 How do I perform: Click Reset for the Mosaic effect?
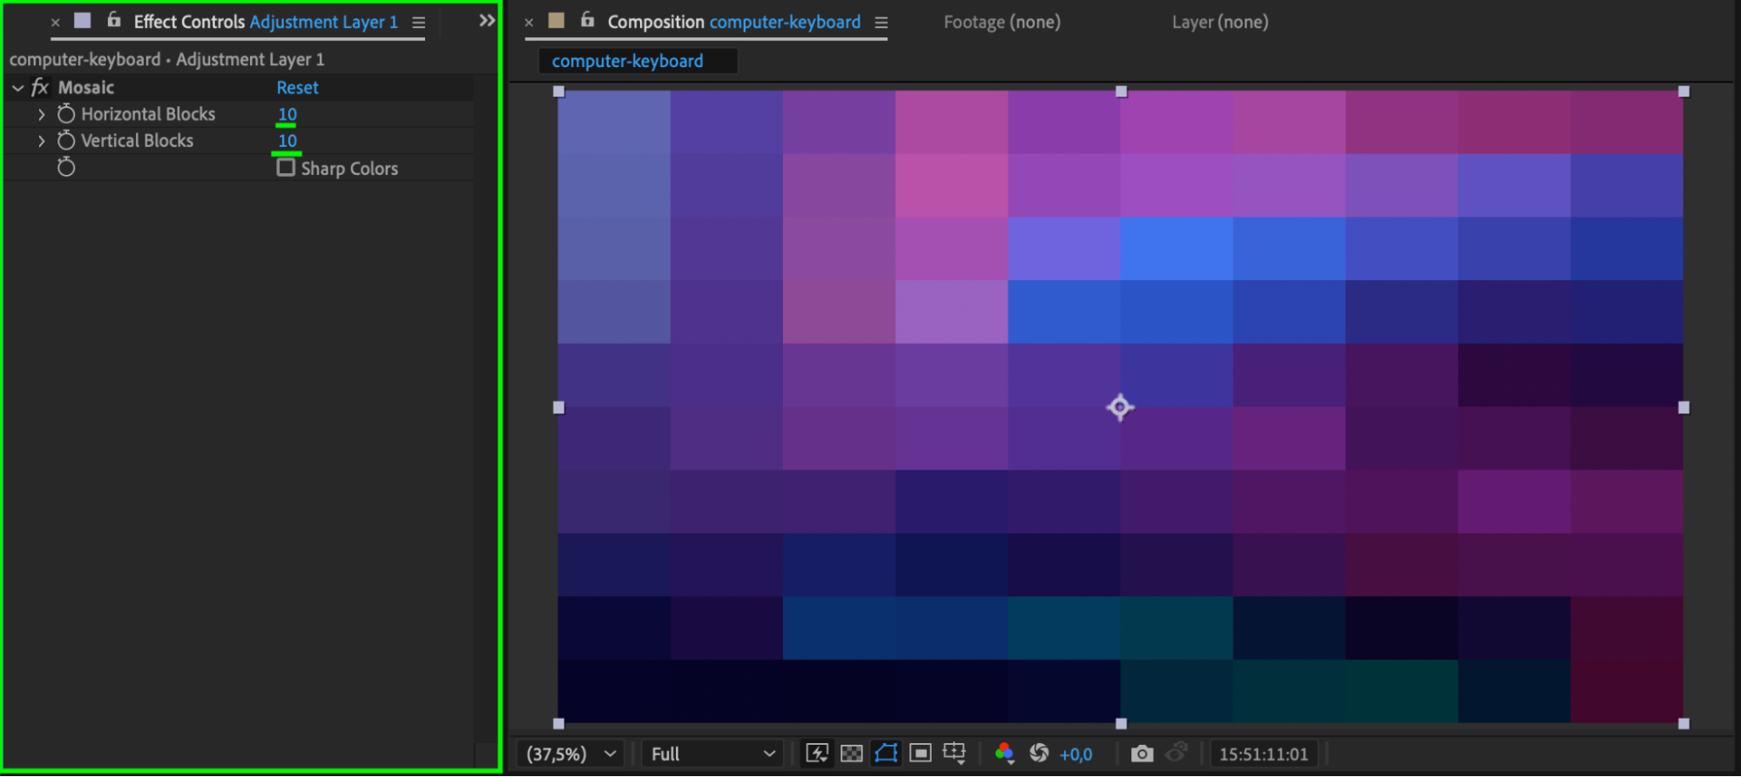(x=297, y=87)
